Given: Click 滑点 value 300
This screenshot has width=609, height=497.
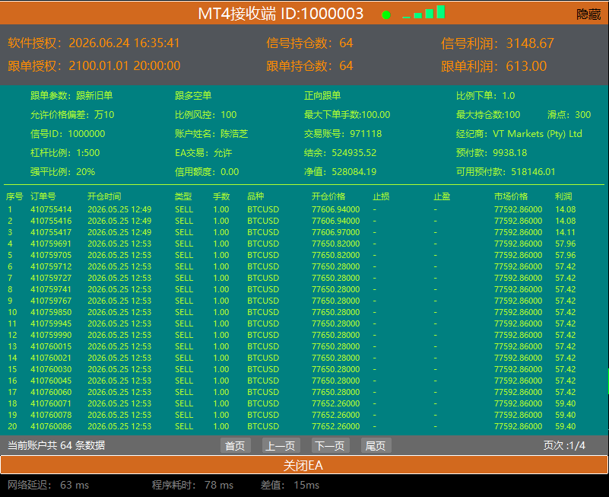Looking at the screenshot, I should click(x=582, y=115).
